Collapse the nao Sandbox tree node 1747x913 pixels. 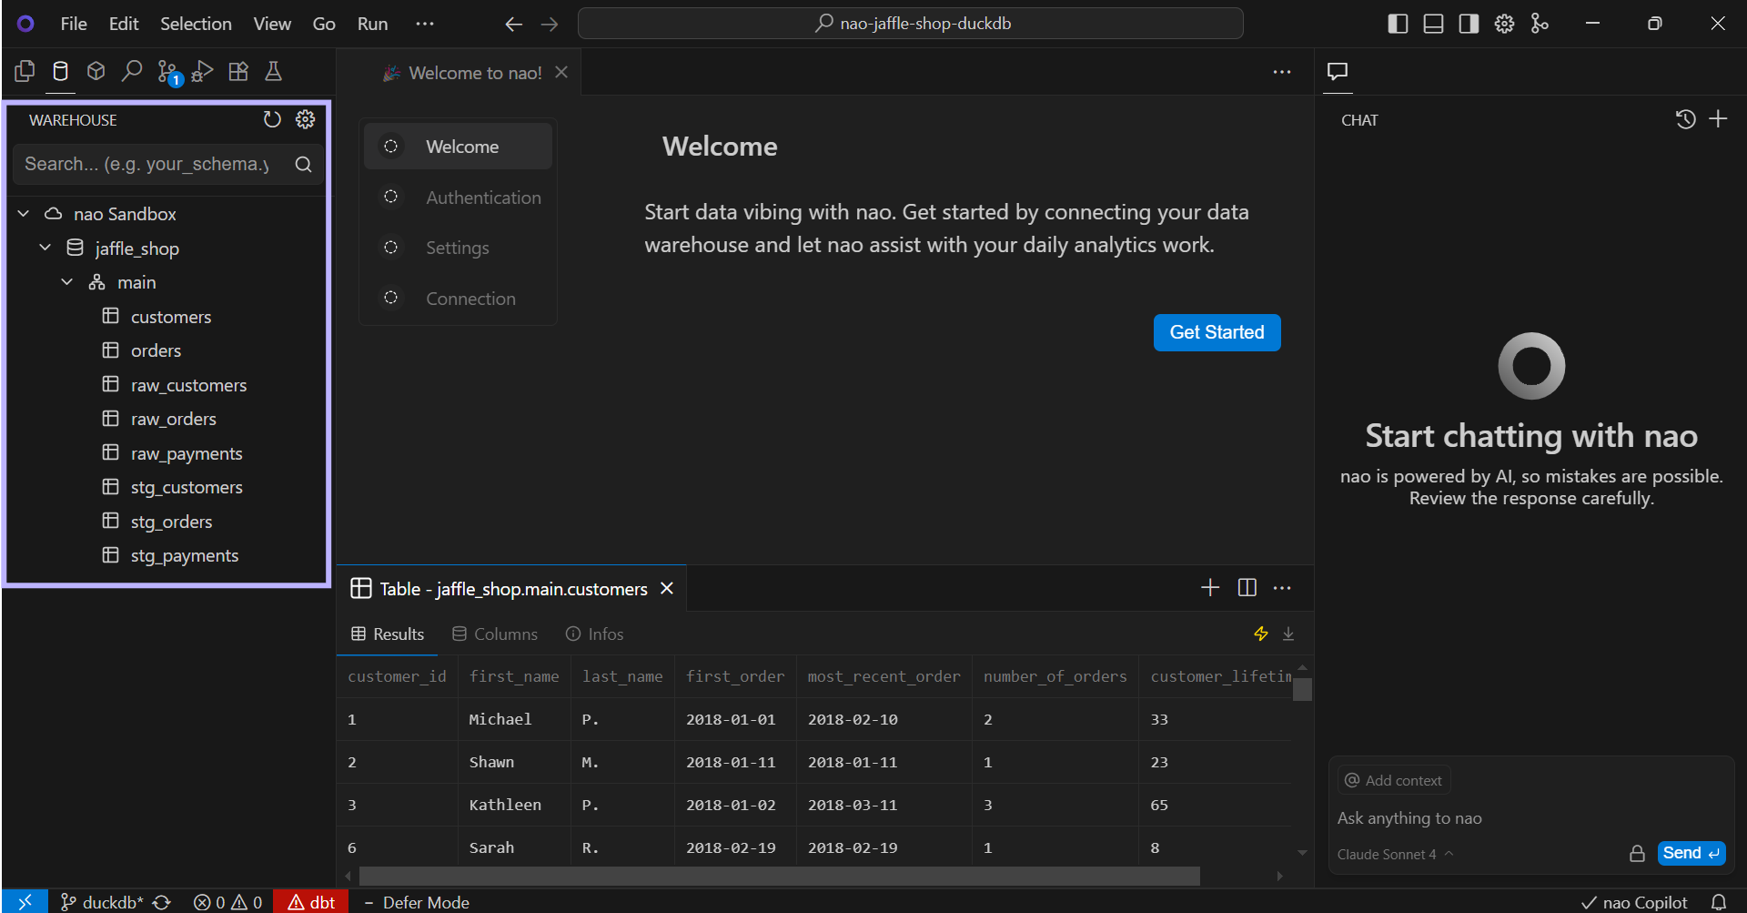pyautogui.click(x=24, y=214)
